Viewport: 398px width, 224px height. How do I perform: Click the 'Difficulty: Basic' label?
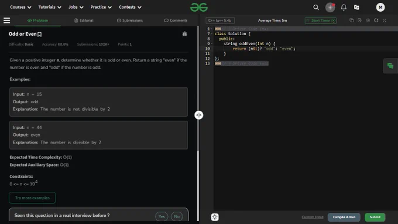21,44
